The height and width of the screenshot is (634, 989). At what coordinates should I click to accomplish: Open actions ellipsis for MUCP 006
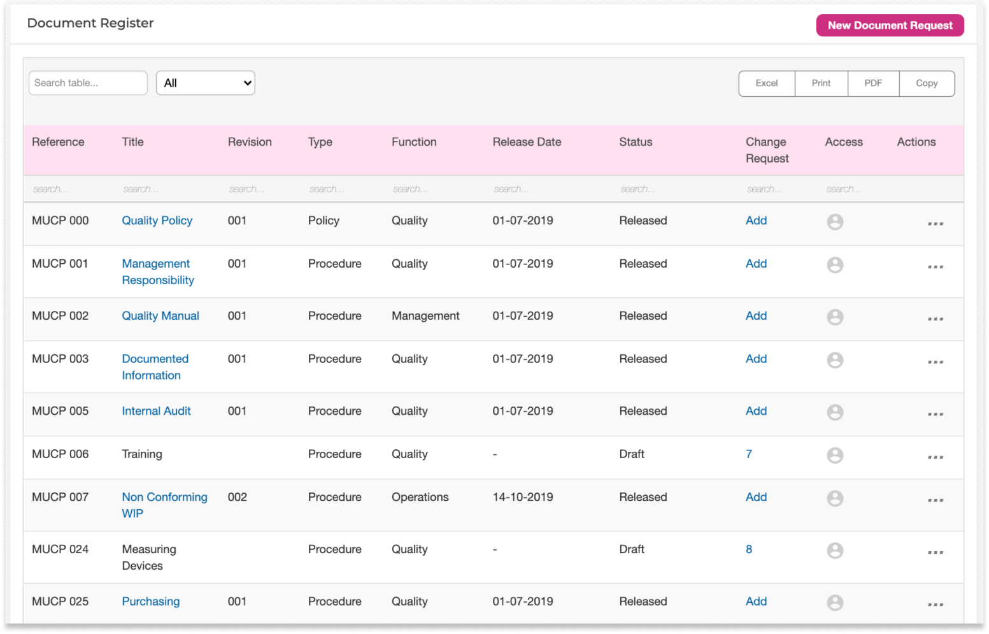pos(935,457)
